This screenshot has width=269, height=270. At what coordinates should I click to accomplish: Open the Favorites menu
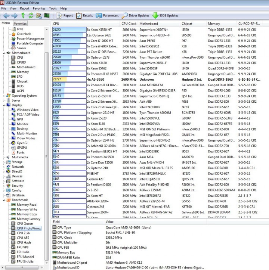39,9
